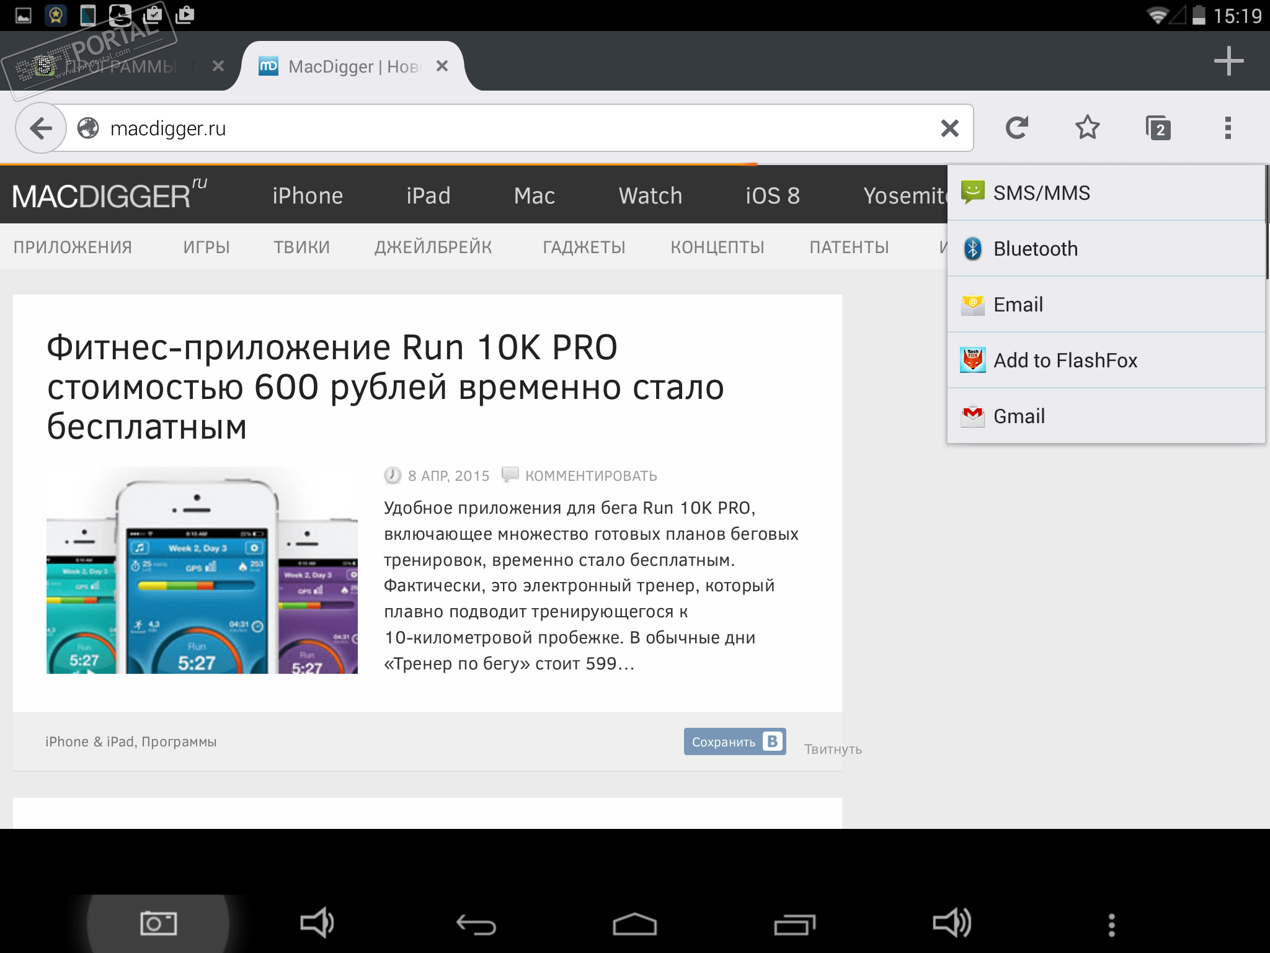Open a new tab with plus icon
Screen dimensions: 1270x953
(1228, 61)
